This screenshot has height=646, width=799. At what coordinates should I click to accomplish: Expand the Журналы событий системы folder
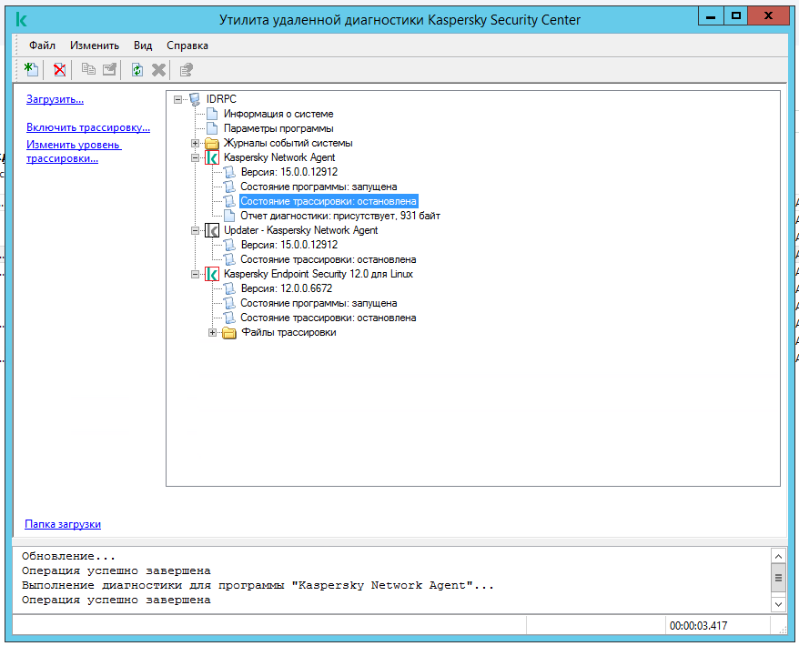pyautogui.click(x=195, y=143)
